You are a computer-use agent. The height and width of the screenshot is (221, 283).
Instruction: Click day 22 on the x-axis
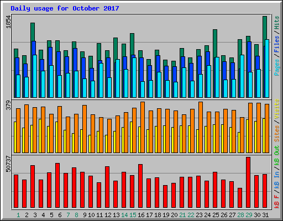pos(191,215)
